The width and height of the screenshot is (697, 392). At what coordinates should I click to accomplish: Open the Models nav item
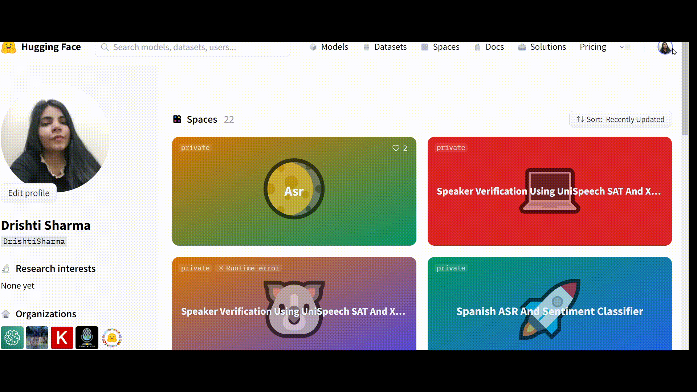click(329, 47)
